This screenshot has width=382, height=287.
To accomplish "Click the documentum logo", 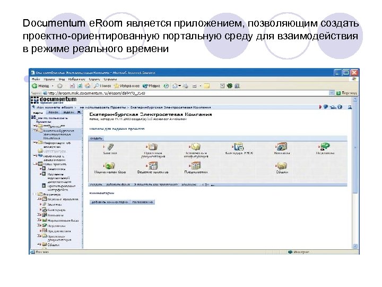I will pos(54,100).
